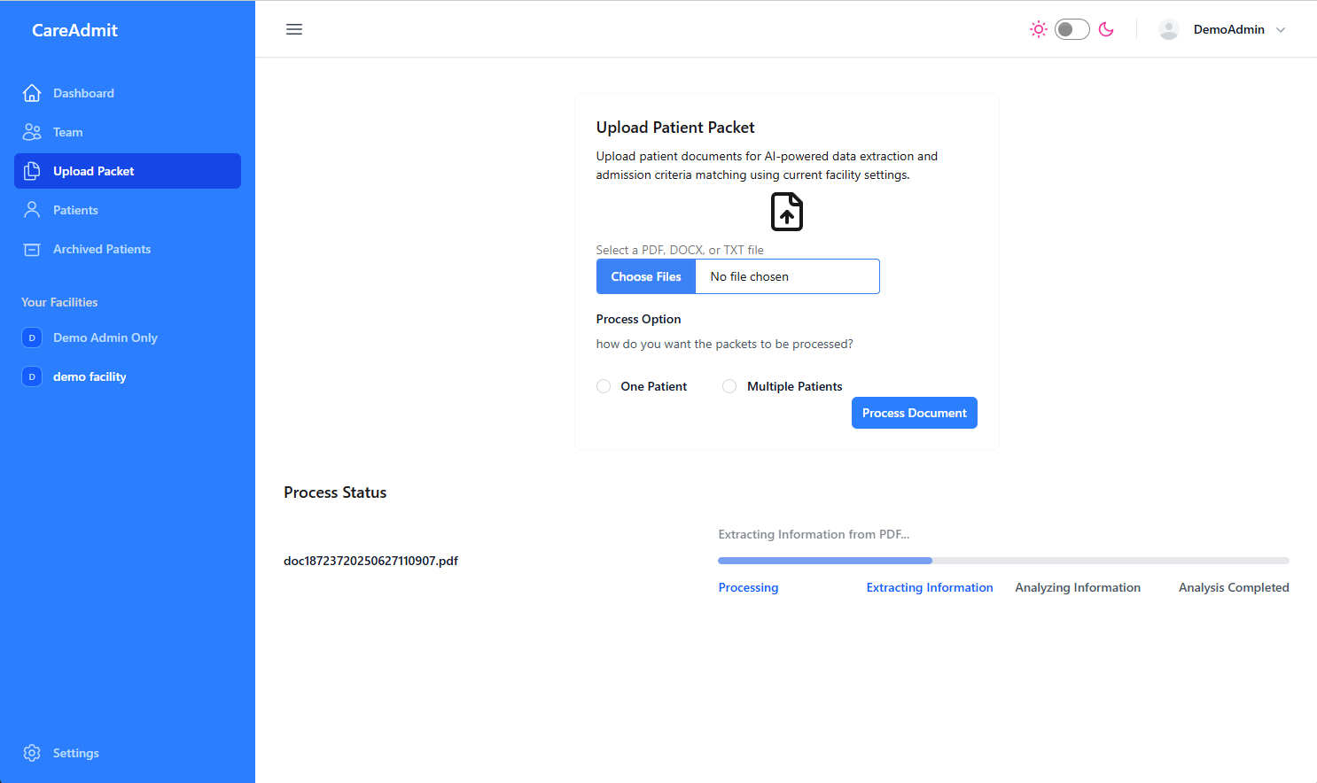Click the sun light-mode icon
Screen dimensions: 1317x783
click(1039, 29)
